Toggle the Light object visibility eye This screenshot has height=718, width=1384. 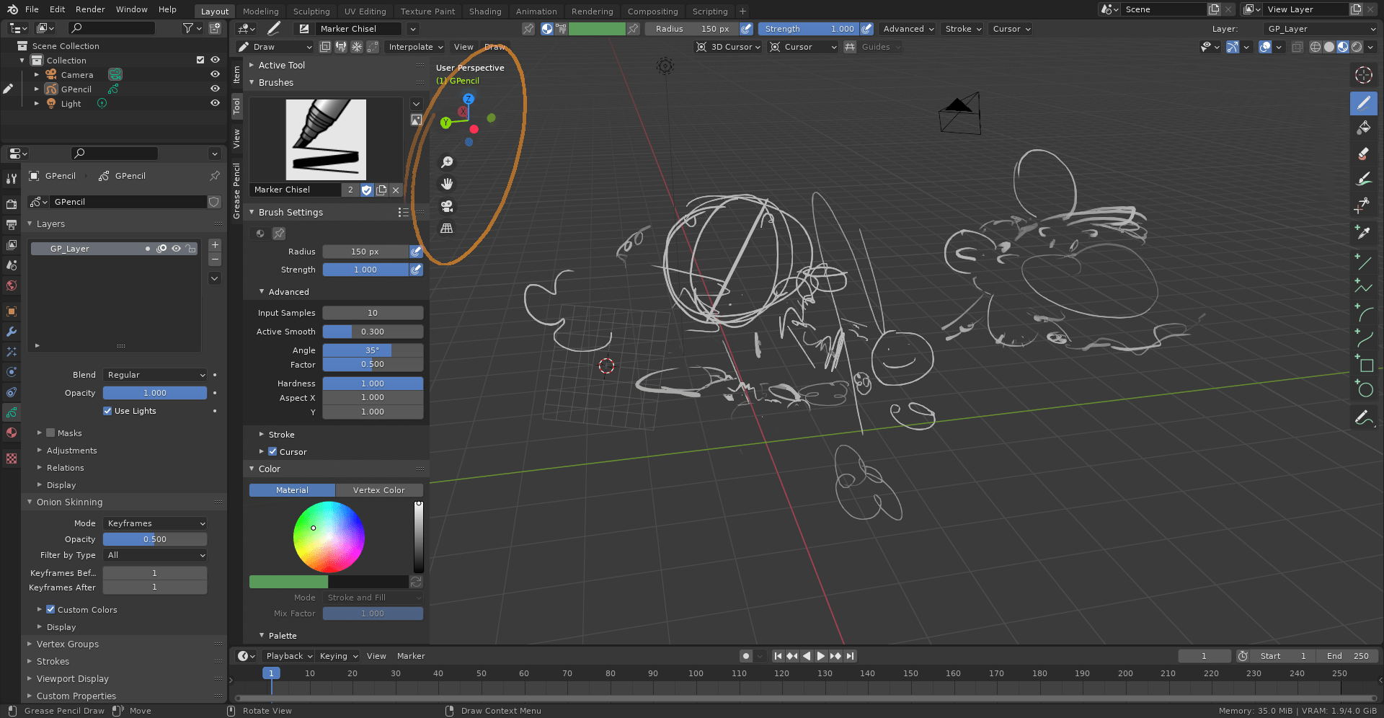click(215, 103)
